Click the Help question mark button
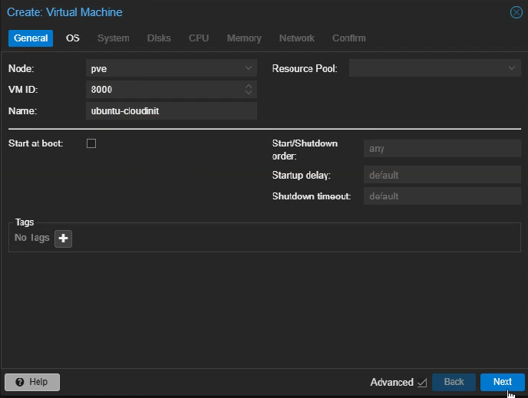This screenshot has width=528, height=398. (32, 382)
